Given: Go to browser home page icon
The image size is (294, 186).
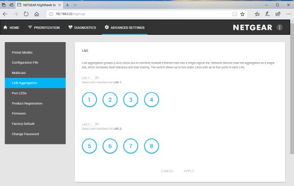Looking at the screenshot, I should (37, 14).
